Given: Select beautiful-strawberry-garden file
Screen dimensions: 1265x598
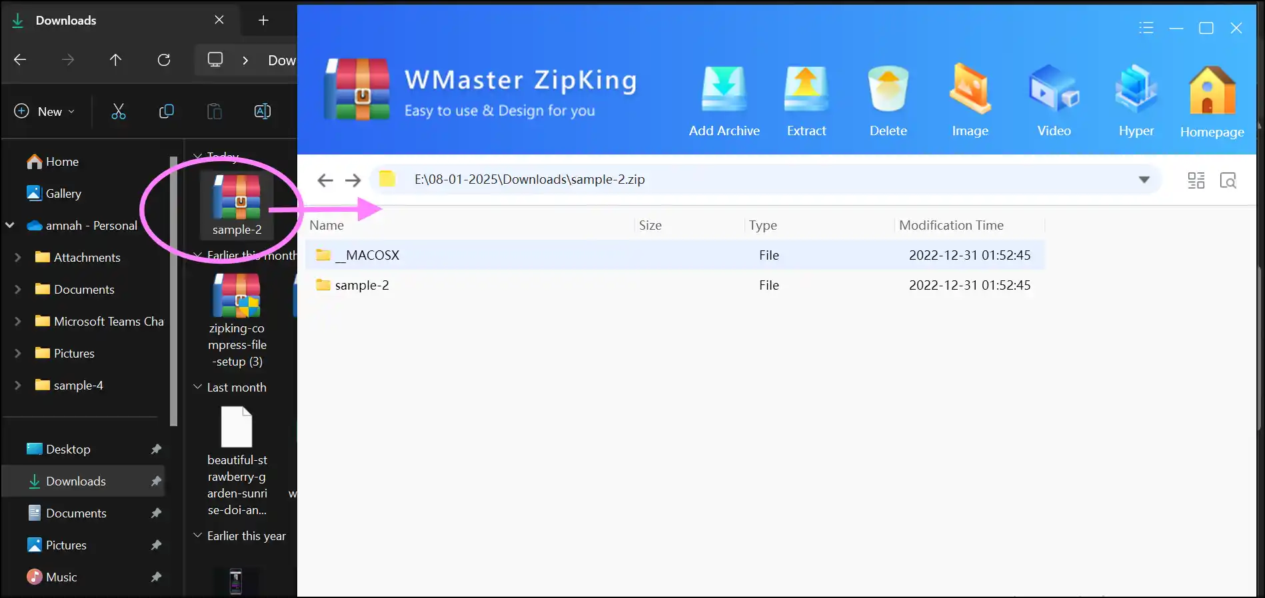Looking at the screenshot, I should click(x=237, y=462).
